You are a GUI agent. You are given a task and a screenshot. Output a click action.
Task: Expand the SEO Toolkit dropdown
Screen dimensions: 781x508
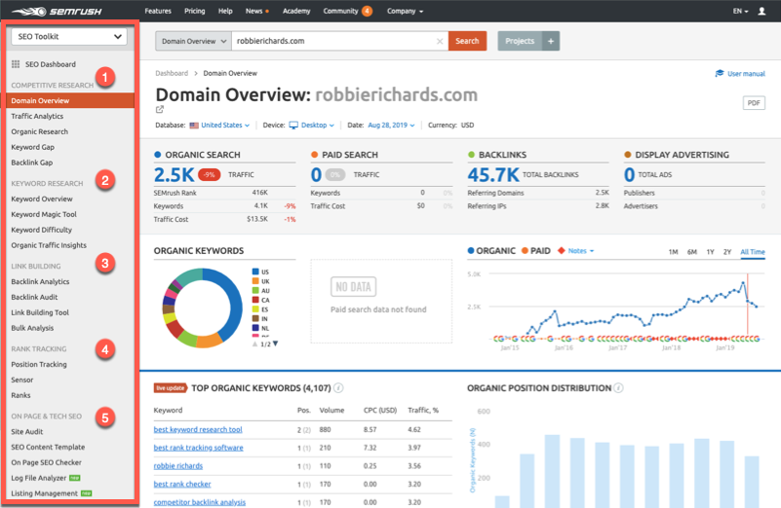coord(67,37)
